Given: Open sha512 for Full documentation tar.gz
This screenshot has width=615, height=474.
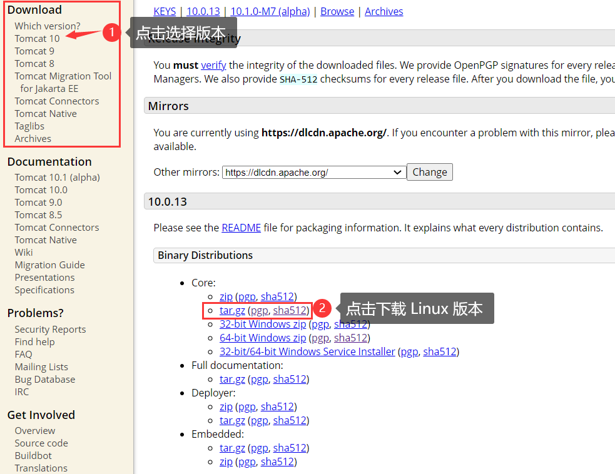Looking at the screenshot, I should click(x=290, y=379).
